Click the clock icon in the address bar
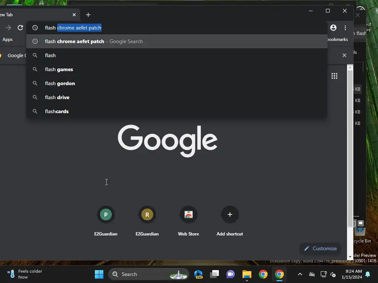Screen dimensions: 378x283 [35, 28]
